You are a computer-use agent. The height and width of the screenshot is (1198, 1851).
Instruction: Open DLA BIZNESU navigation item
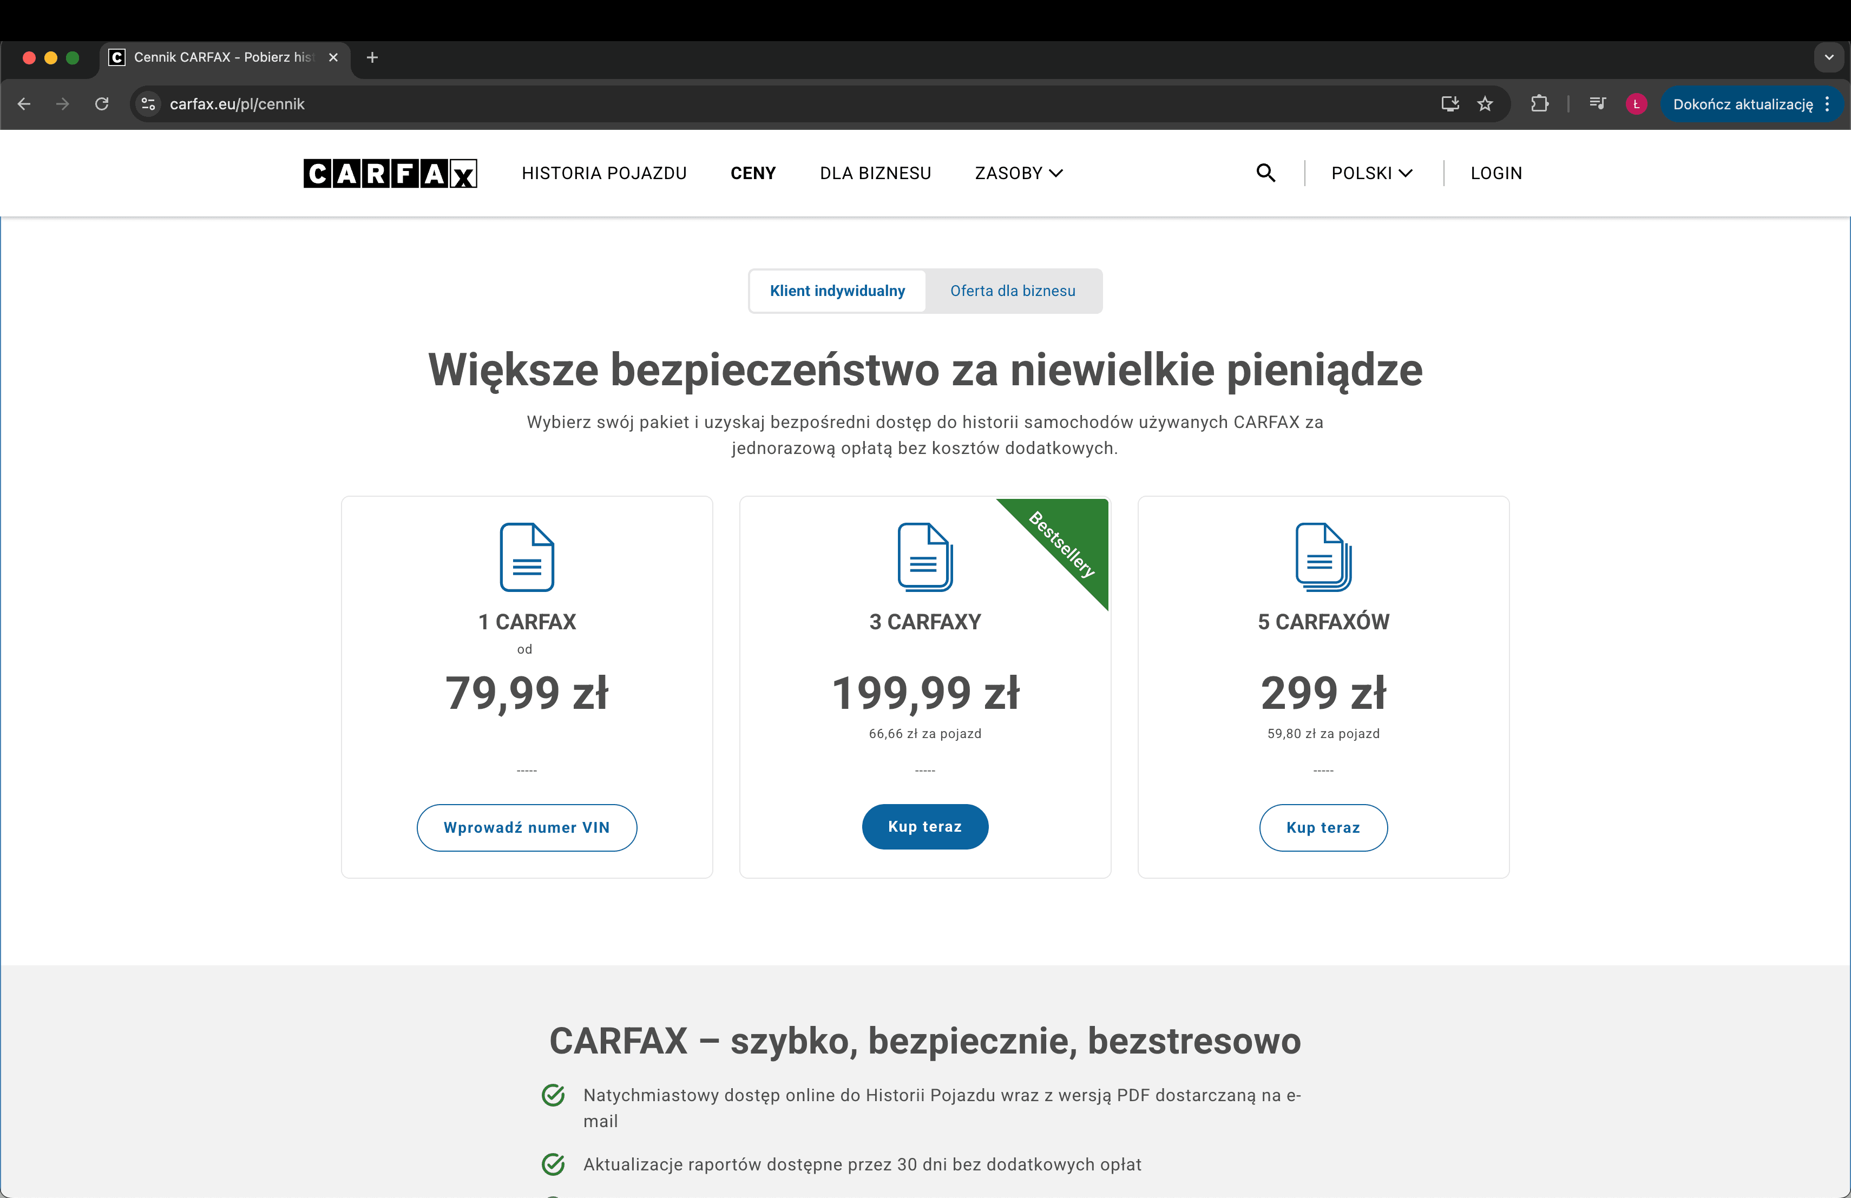coord(875,173)
